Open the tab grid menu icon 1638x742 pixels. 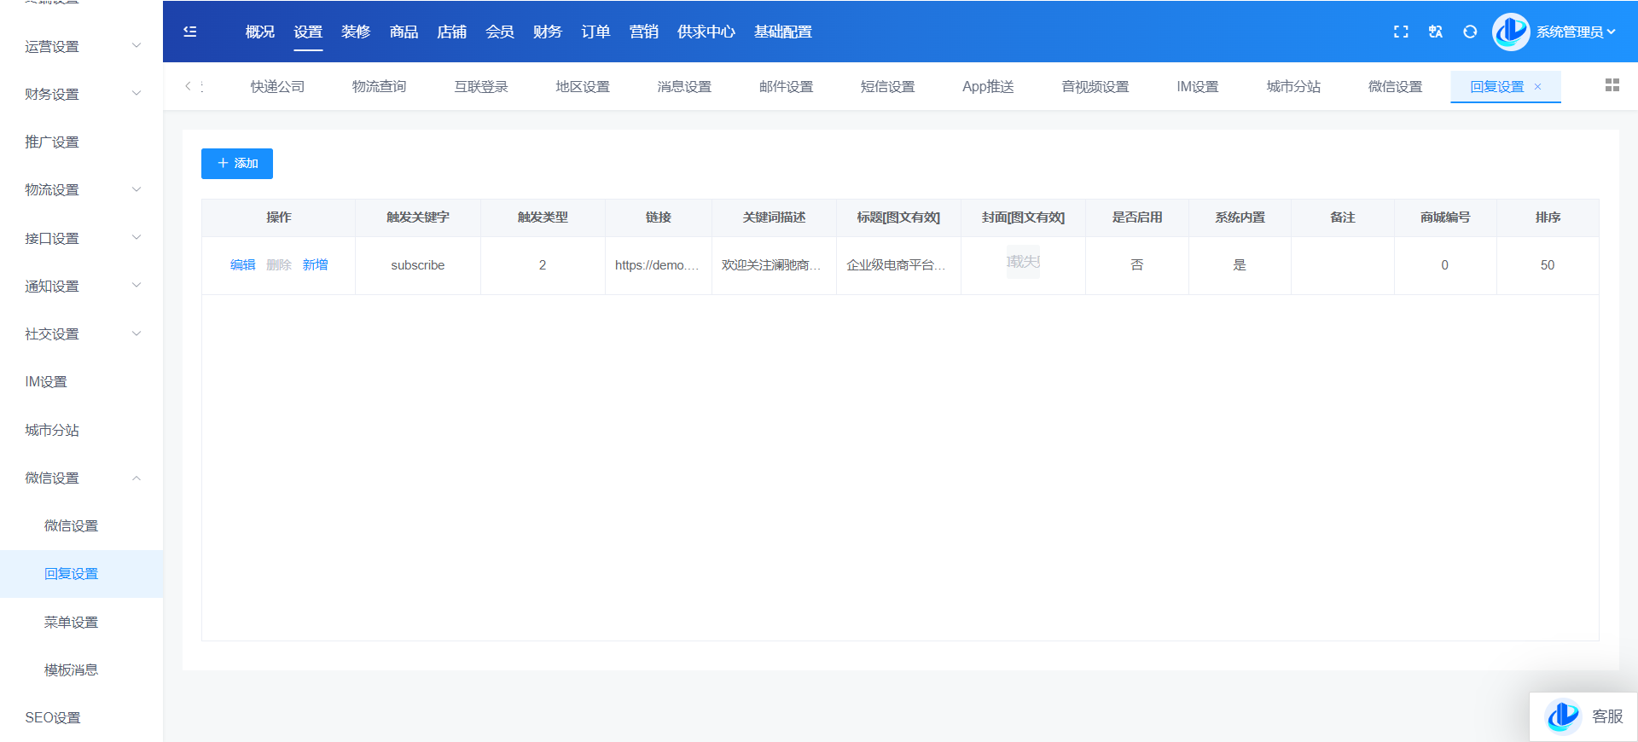1612,85
